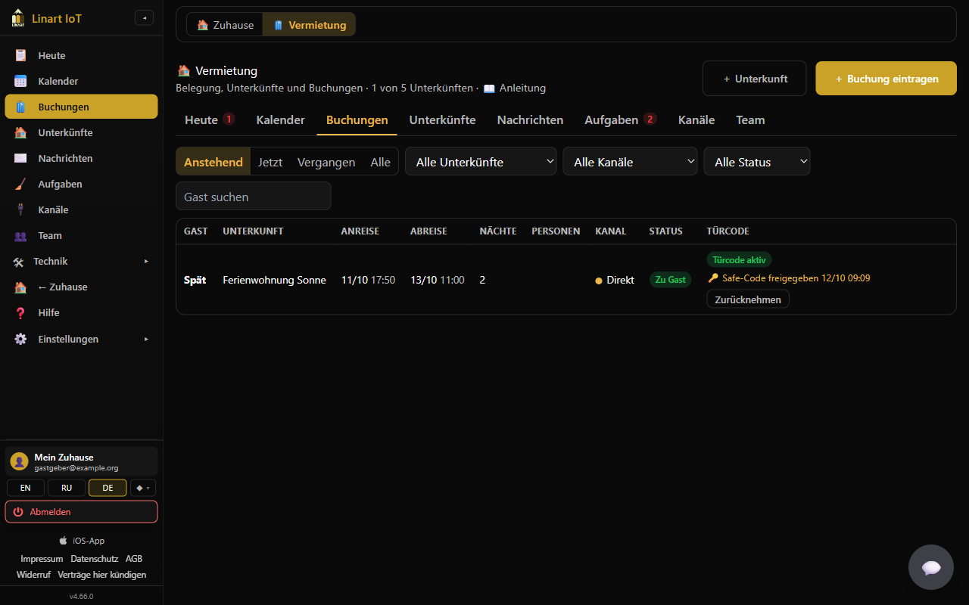Open the Datenschutz footer link

click(95, 559)
